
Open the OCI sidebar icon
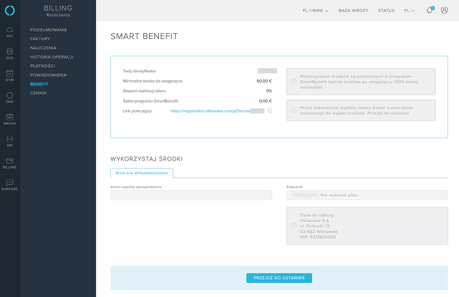pyautogui.click(x=10, y=32)
